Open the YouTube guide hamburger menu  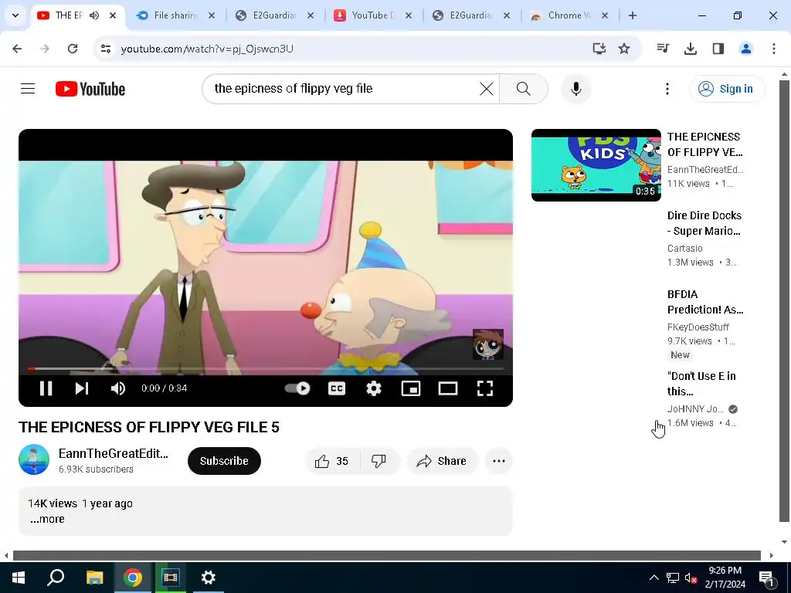tap(28, 89)
